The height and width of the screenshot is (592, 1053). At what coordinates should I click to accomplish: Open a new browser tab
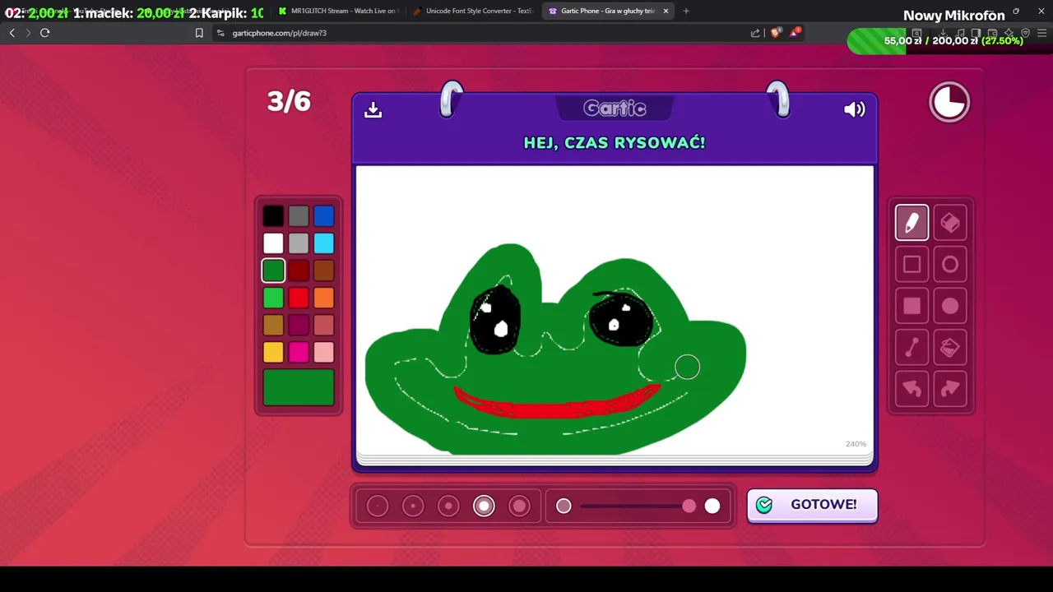click(x=686, y=11)
